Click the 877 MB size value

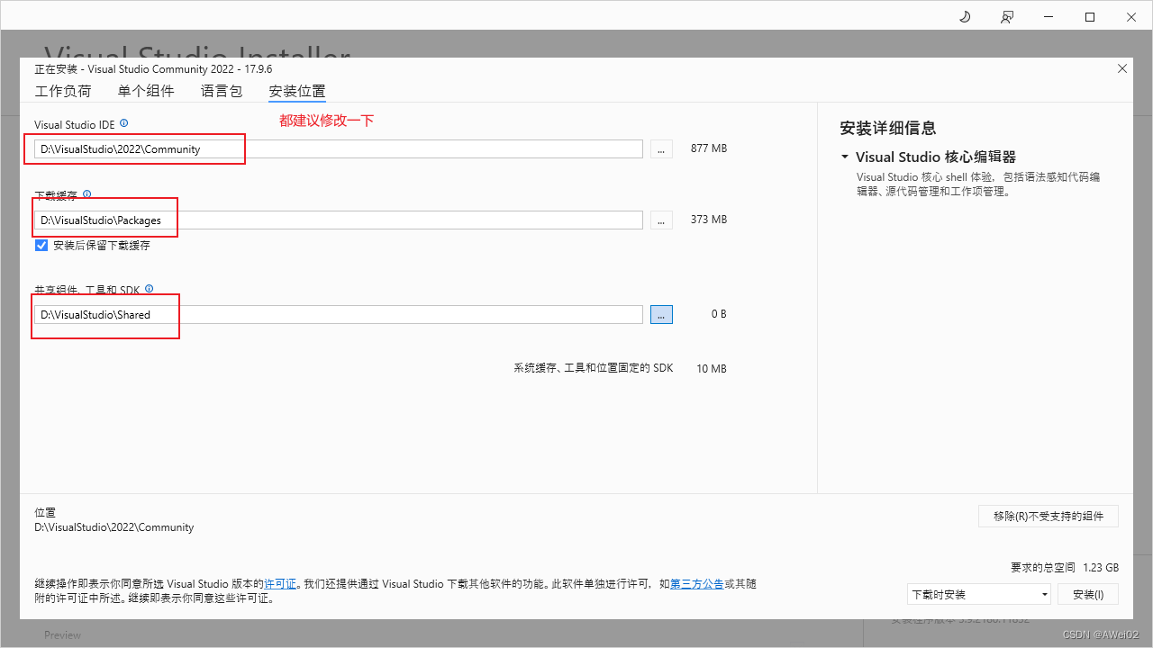point(708,148)
